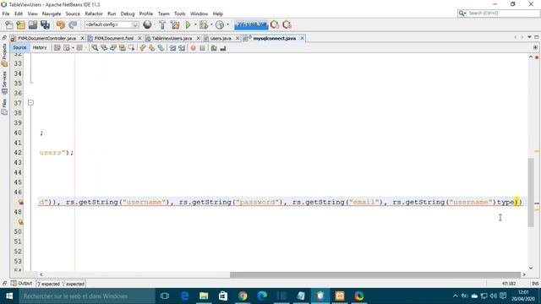Close the FXMLDocument.fxml tab
Image resolution: width=541 pixels, height=304 pixels.
click(139, 38)
